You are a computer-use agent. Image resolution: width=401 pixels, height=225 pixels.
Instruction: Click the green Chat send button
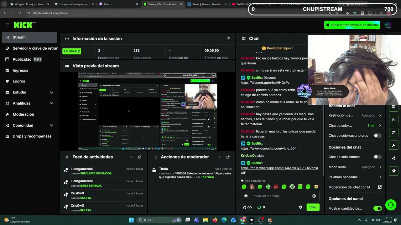313,207
